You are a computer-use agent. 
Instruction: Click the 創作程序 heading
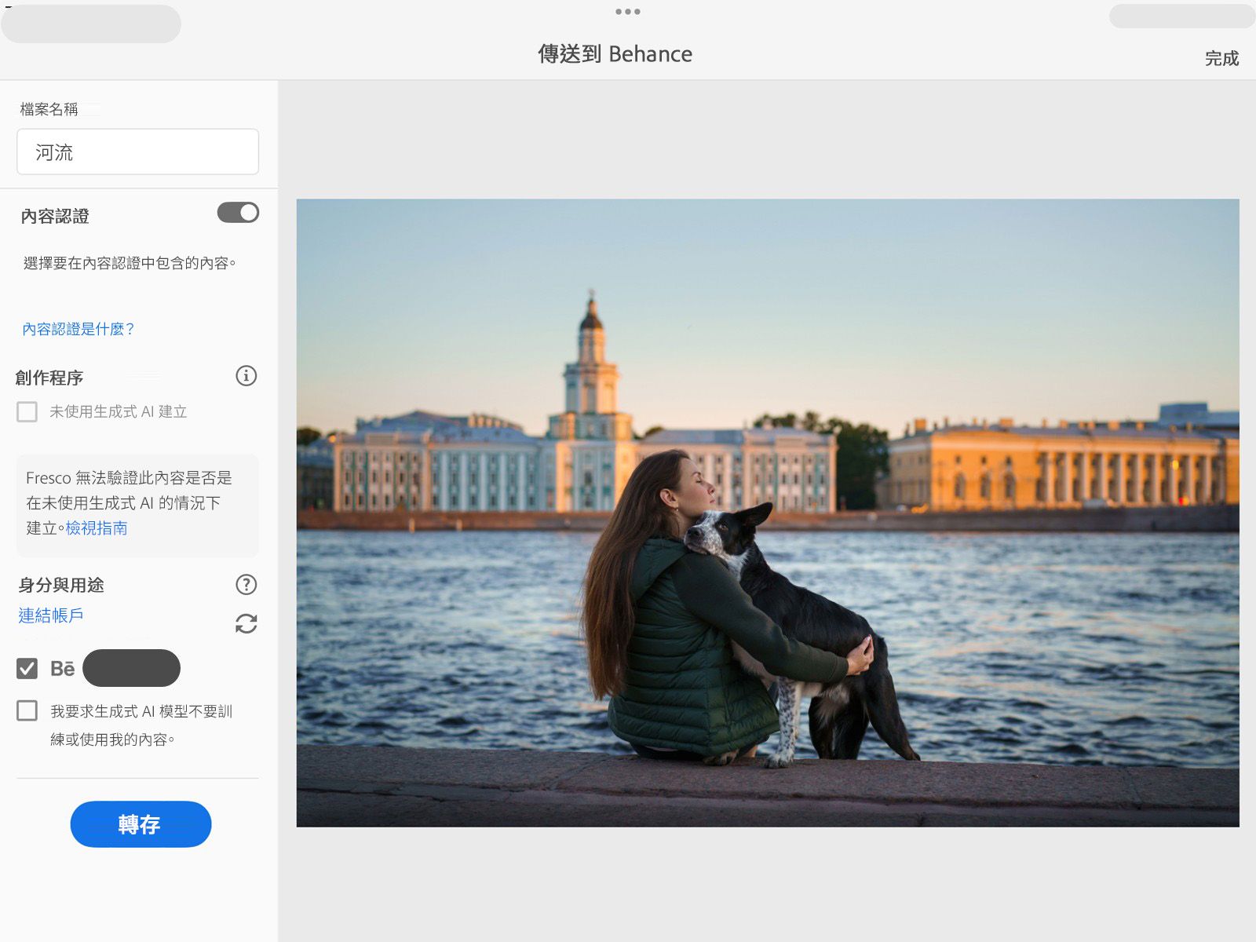(49, 378)
